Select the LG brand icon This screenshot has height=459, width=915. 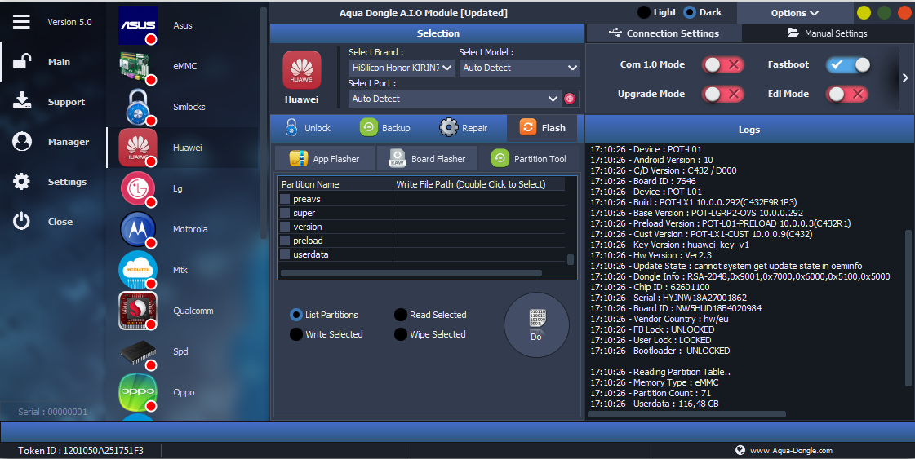click(138, 188)
